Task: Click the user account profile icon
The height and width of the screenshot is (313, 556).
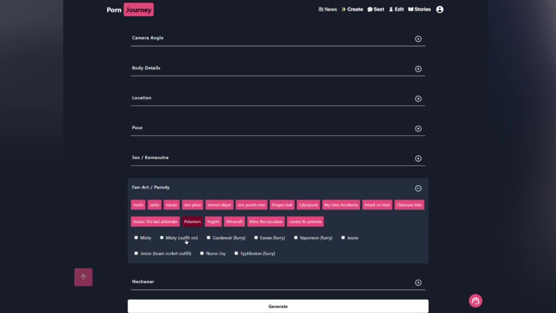Action: tap(440, 10)
